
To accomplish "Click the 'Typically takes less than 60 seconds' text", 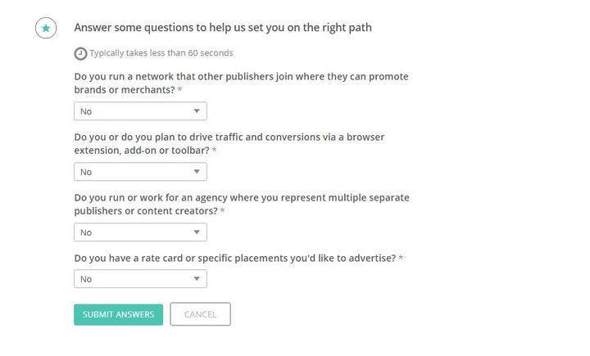I will point(161,53).
